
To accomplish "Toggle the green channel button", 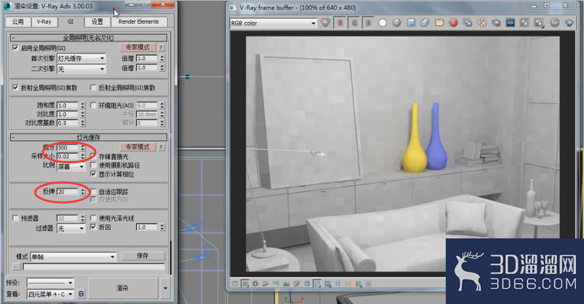I will [354, 23].
